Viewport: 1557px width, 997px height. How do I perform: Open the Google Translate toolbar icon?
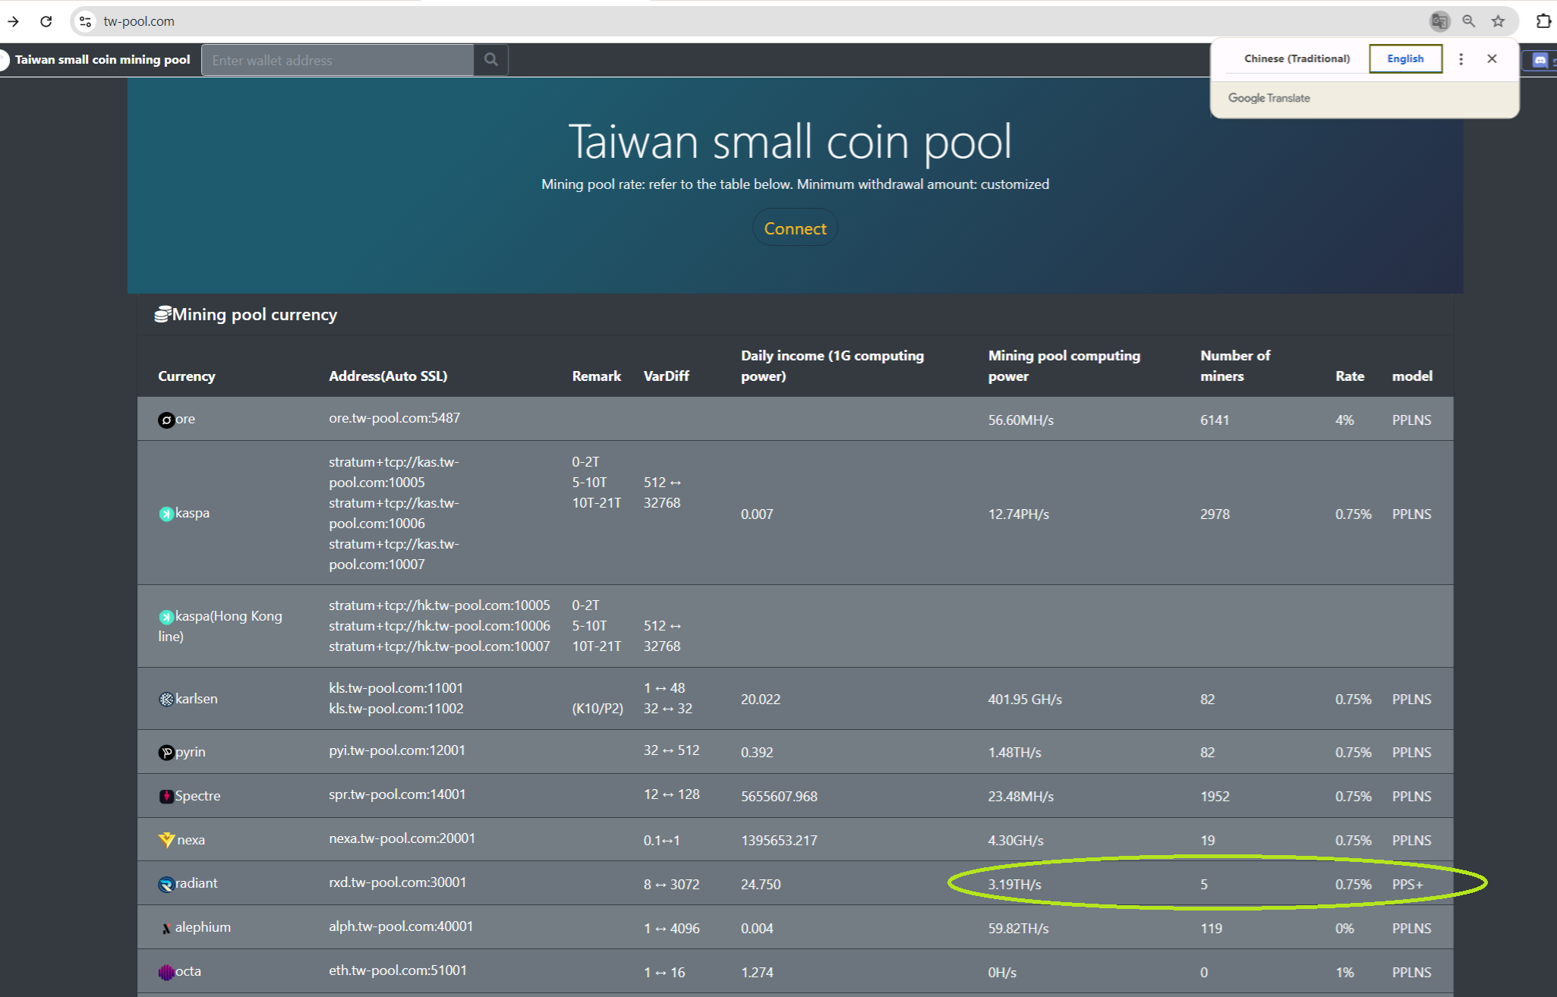pos(1439,21)
